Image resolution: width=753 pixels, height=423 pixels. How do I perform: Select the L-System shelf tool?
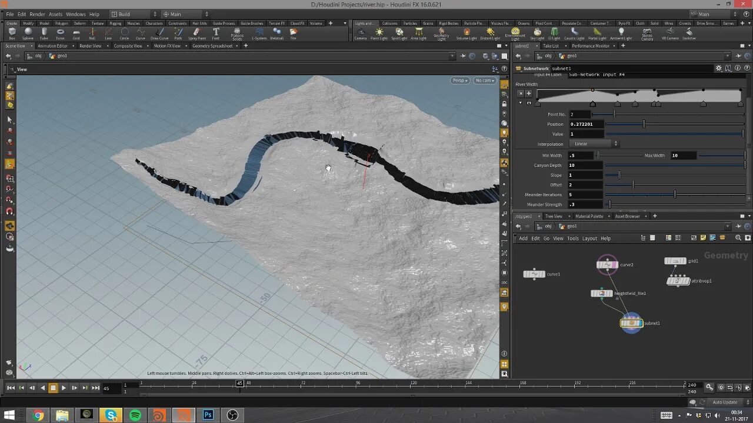259,33
